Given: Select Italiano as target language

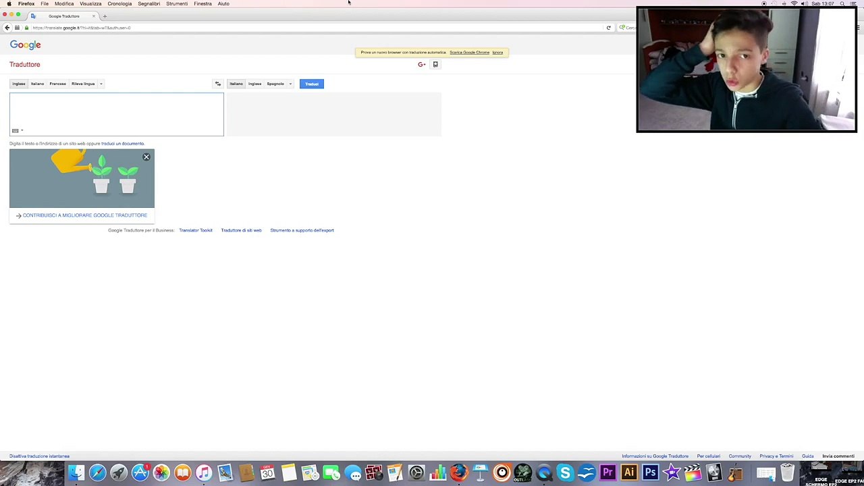Looking at the screenshot, I should (x=236, y=84).
